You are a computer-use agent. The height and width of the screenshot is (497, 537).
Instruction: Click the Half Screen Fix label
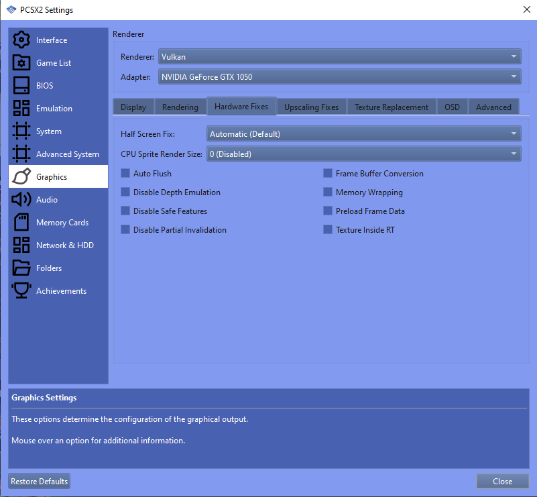[x=147, y=134]
